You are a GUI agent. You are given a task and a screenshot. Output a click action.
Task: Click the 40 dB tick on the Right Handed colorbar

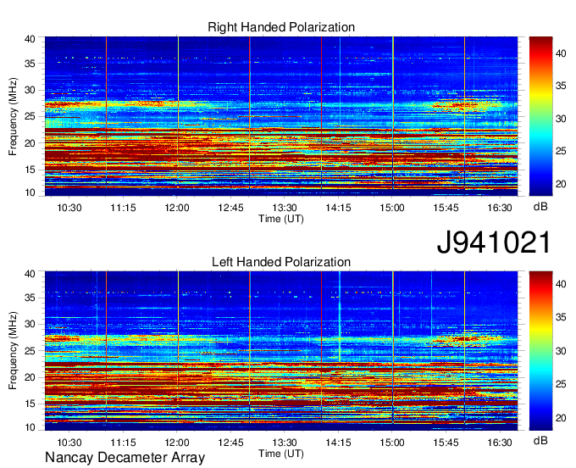[561, 53]
